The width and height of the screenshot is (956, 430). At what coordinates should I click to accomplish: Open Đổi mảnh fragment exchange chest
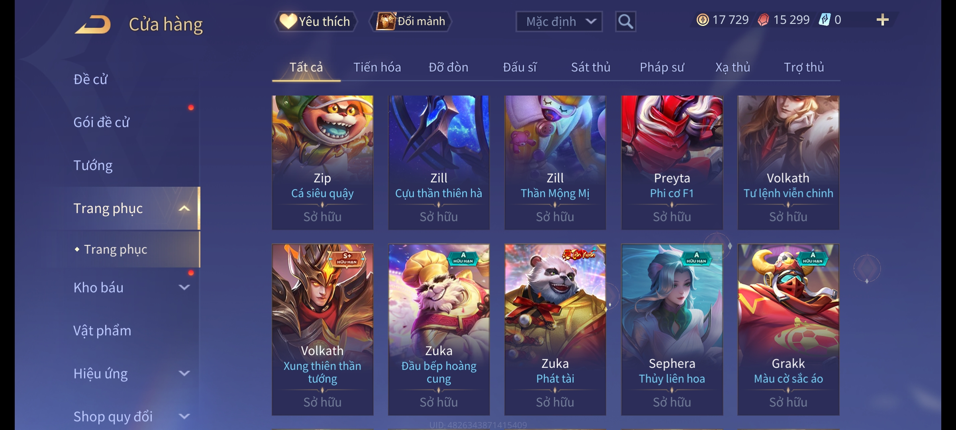pyautogui.click(x=411, y=21)
